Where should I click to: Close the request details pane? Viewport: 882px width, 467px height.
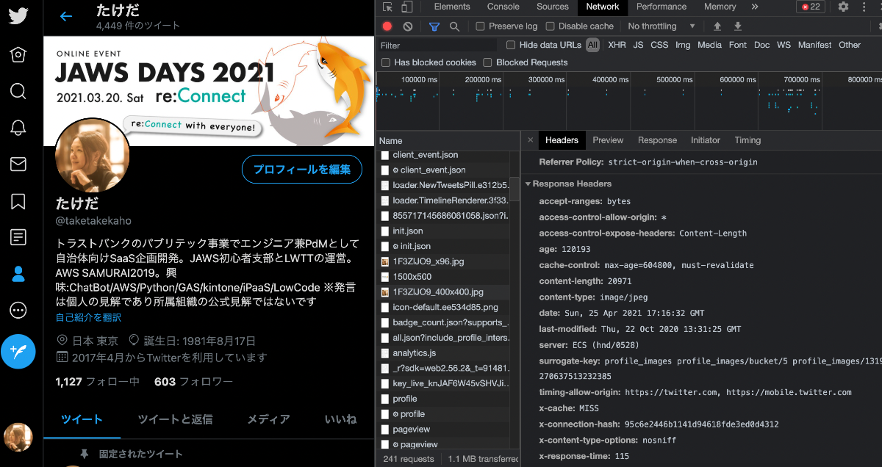coord(531,140)
